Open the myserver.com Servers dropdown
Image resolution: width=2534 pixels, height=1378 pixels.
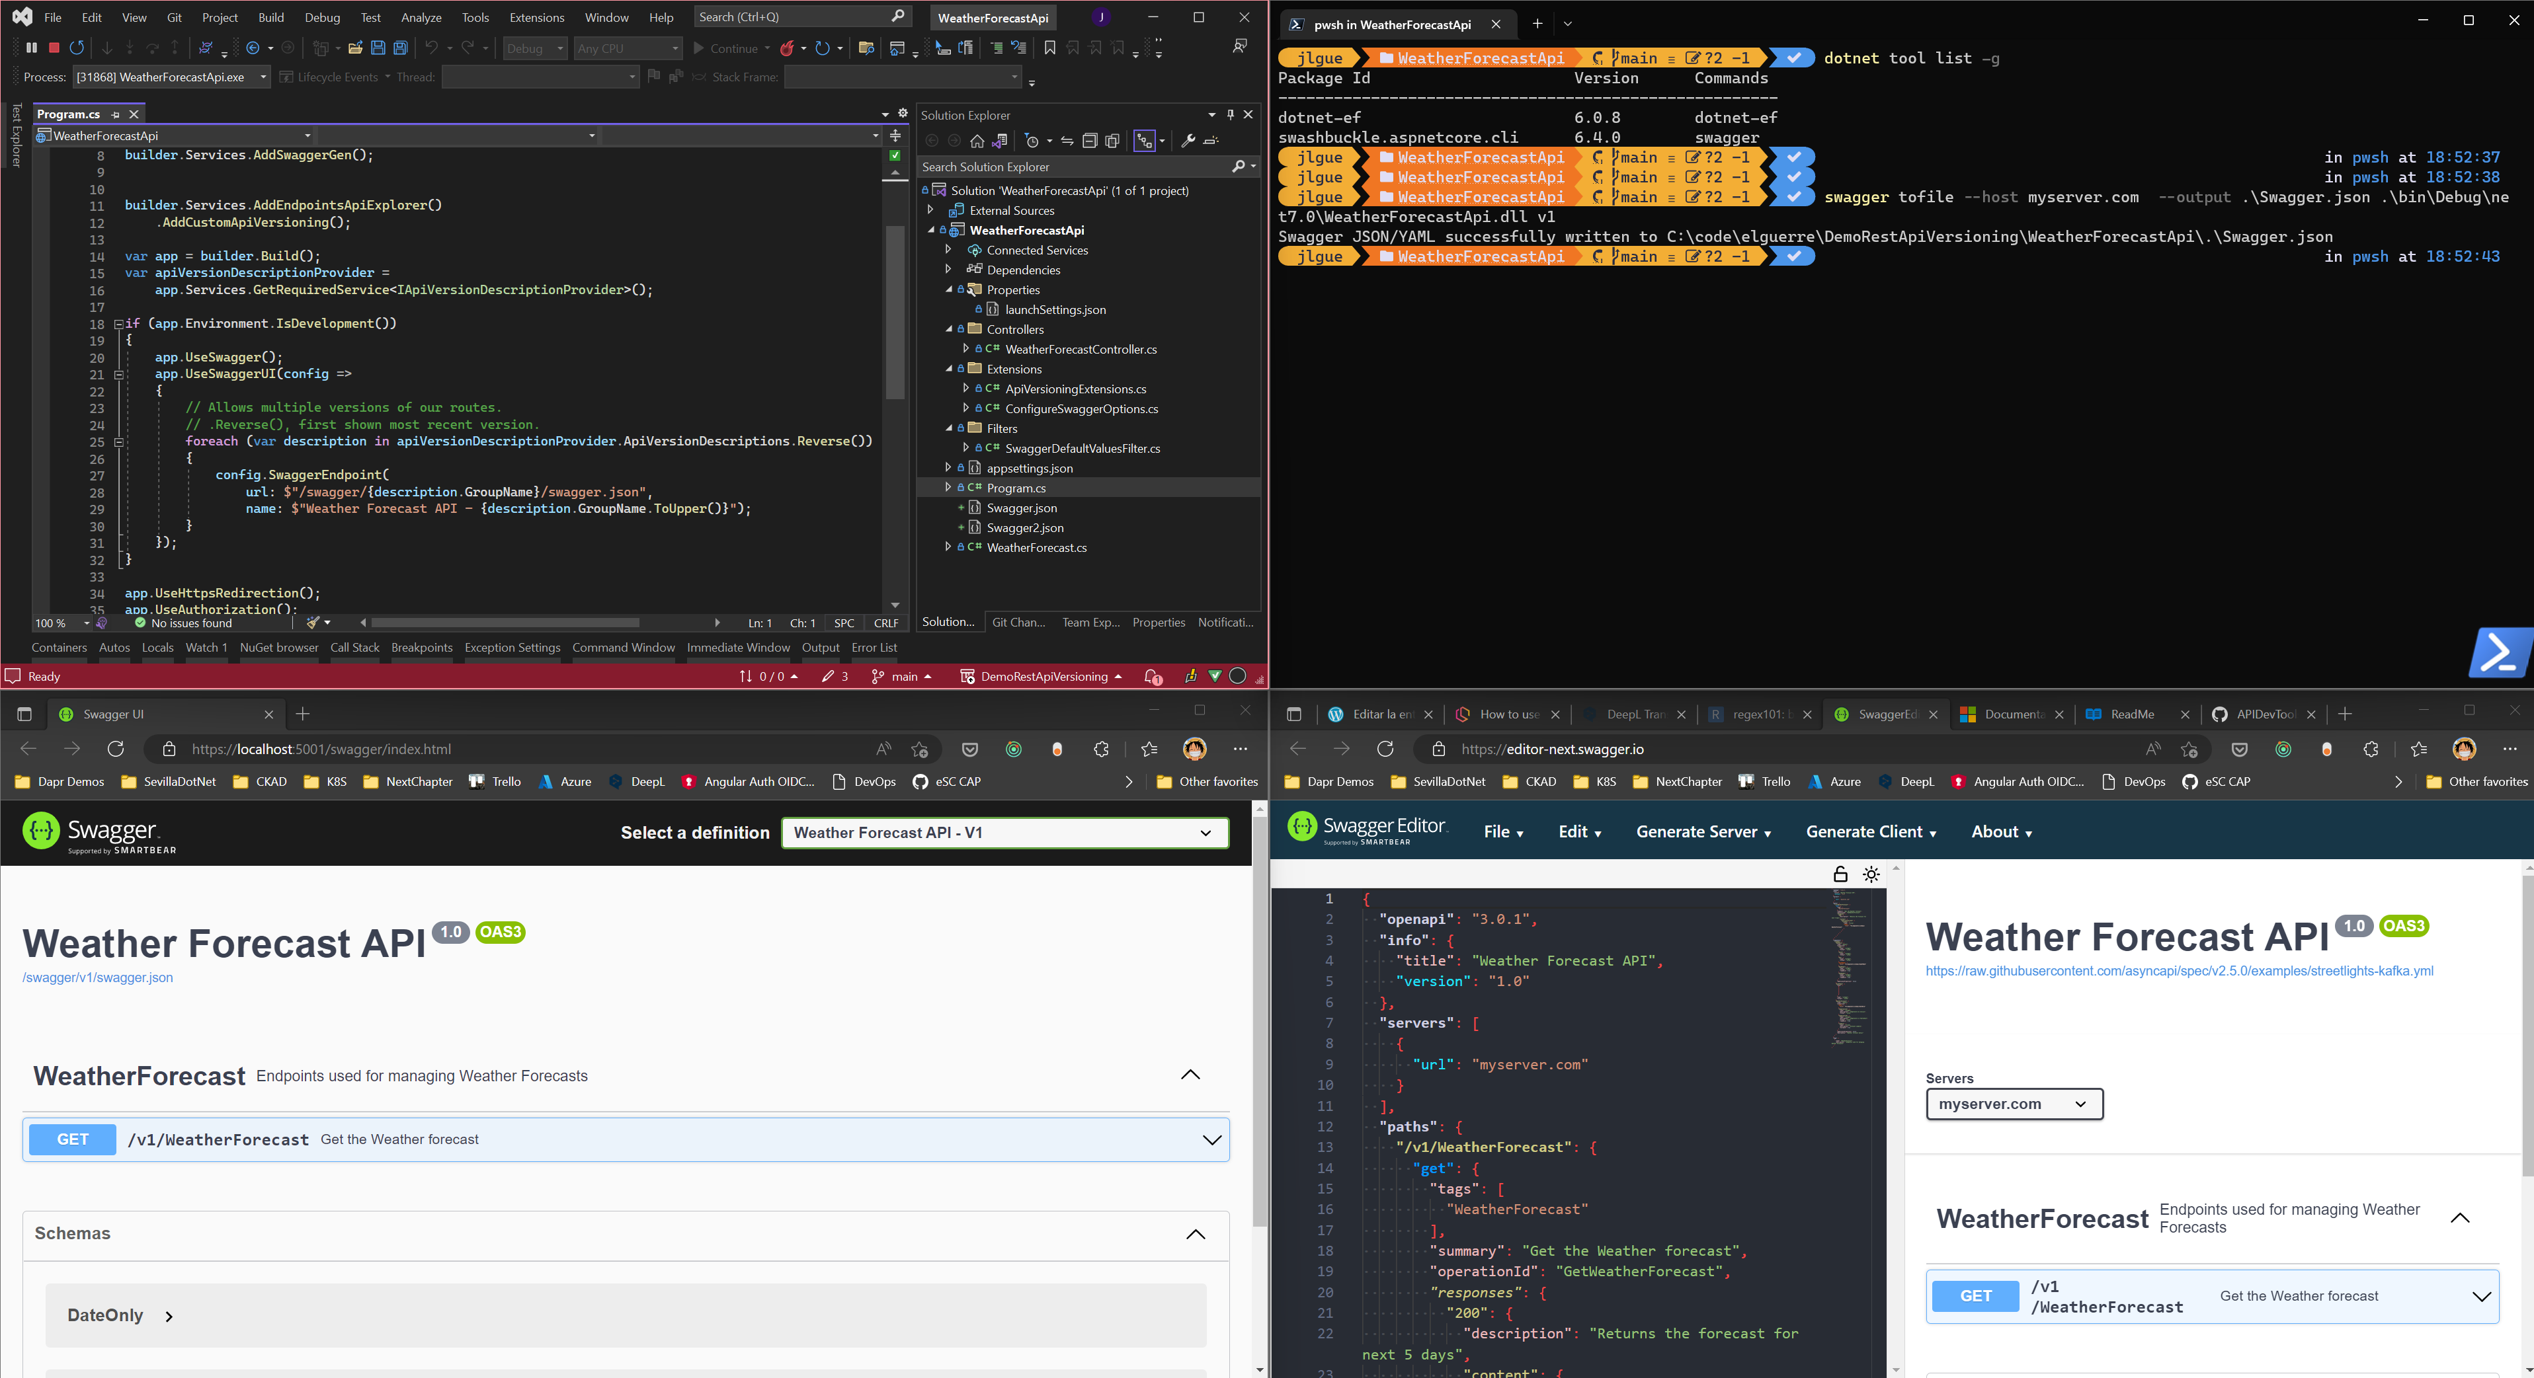[x=2014, y=1104]
